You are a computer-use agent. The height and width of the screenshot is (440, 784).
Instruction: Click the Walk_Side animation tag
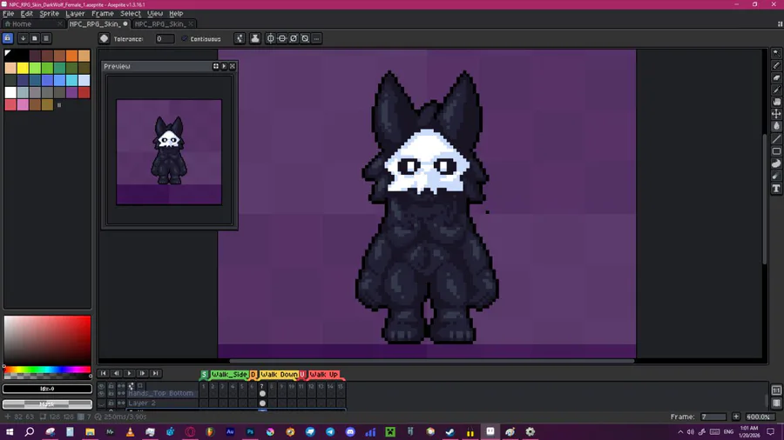click(229, 375)
